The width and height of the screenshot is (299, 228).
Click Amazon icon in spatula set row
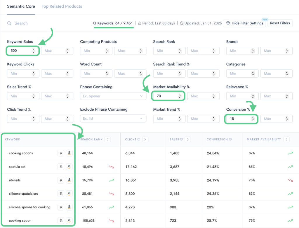pos(69,167)
